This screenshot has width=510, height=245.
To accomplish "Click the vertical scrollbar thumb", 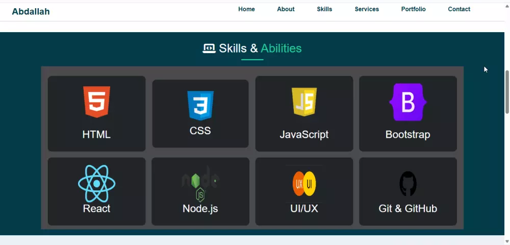I will (507, 92).
